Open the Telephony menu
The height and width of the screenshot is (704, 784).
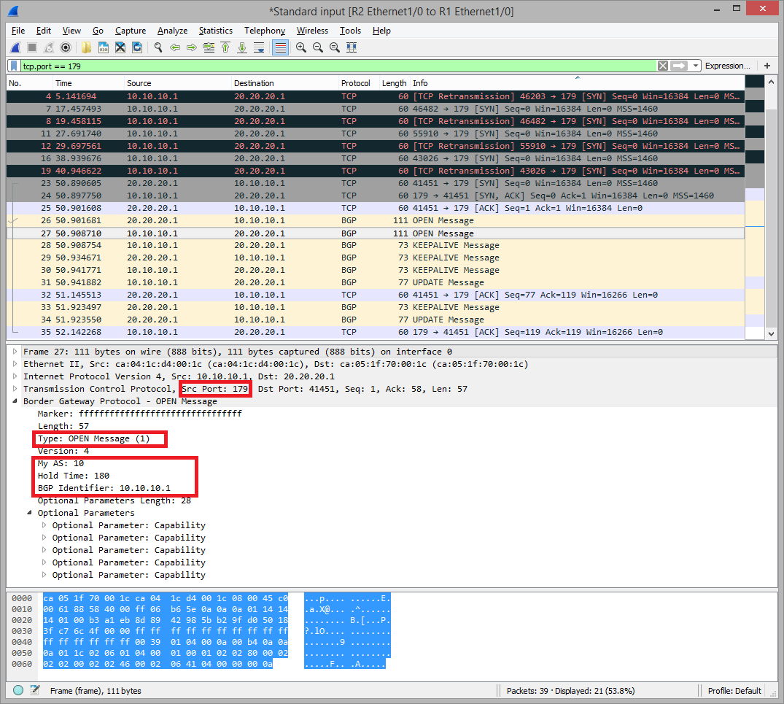pos(264,31)
